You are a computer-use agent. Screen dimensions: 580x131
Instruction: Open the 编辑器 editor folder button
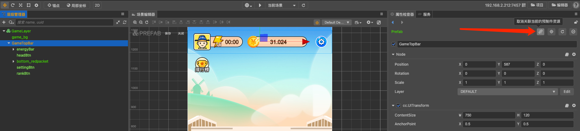(x=560, y=5)
